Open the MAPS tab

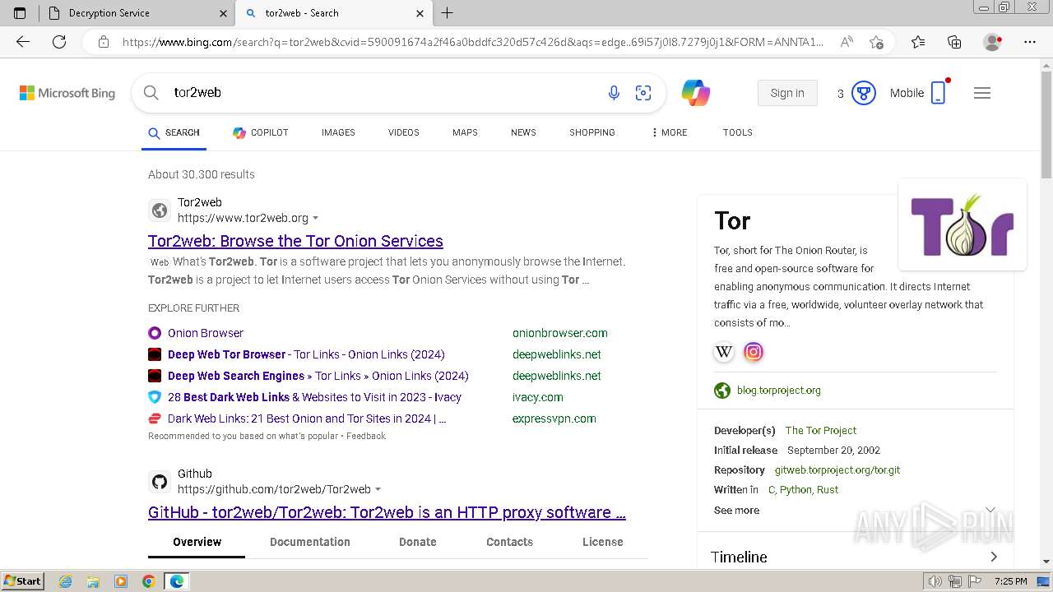(465, 132)
